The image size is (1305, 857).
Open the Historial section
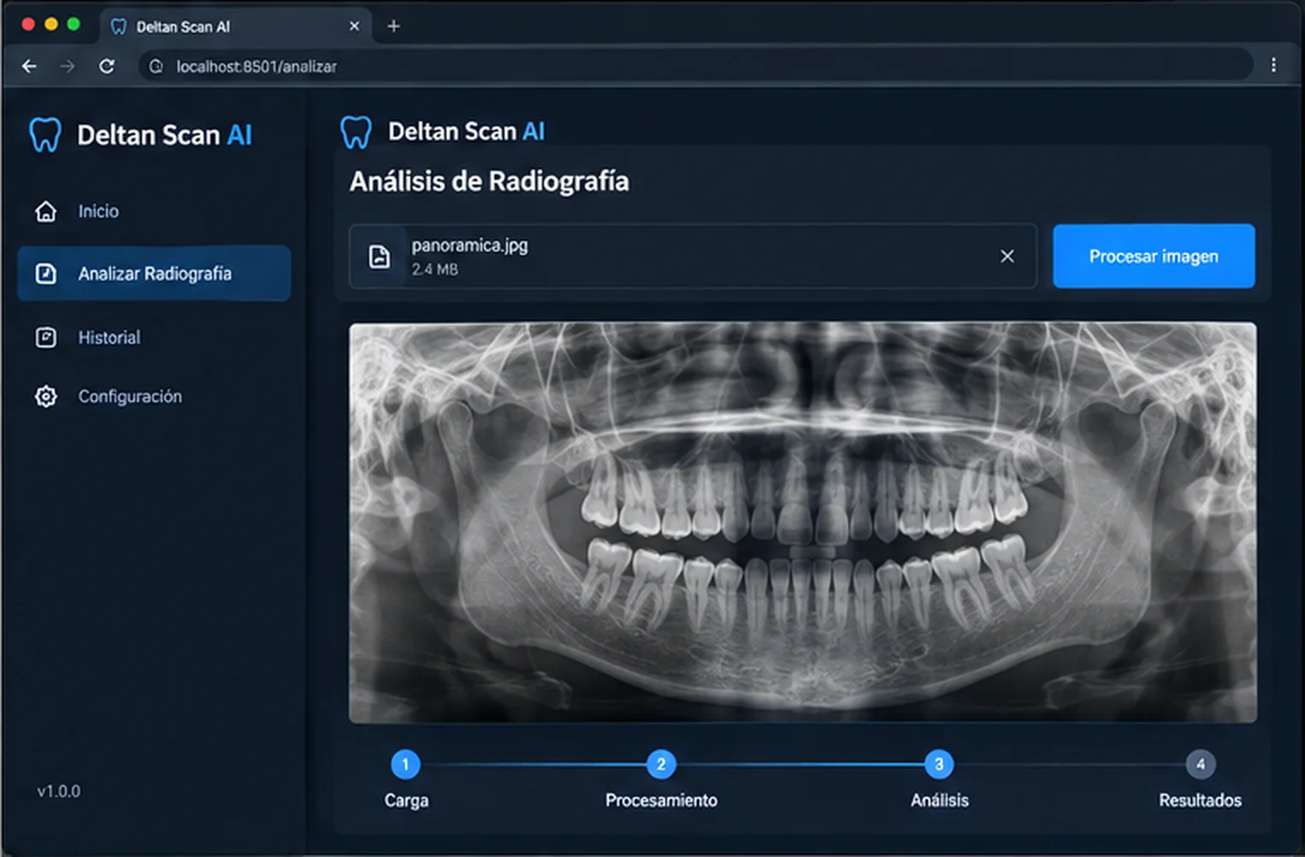[x=154, y=338]
